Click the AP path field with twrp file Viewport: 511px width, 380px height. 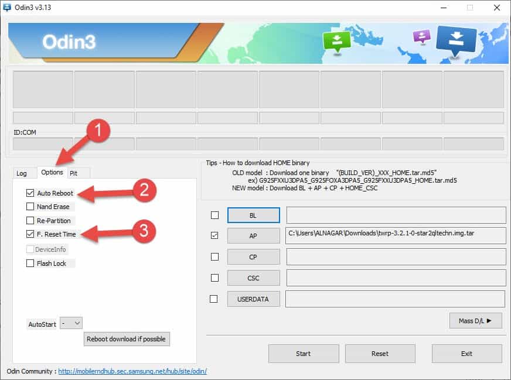pyautogui.click(x=396, y=235)
